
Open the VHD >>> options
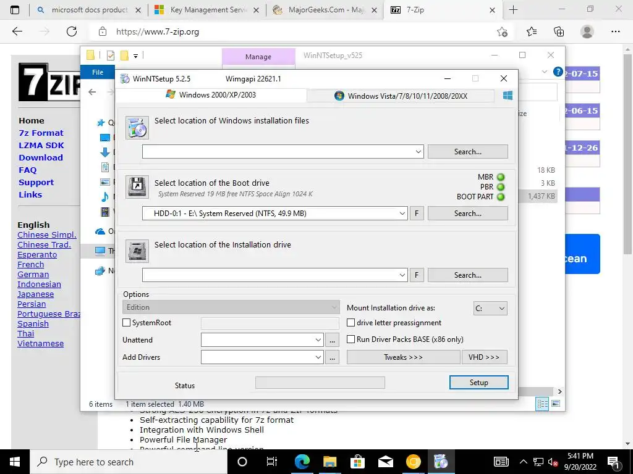[x=484, y=357]
